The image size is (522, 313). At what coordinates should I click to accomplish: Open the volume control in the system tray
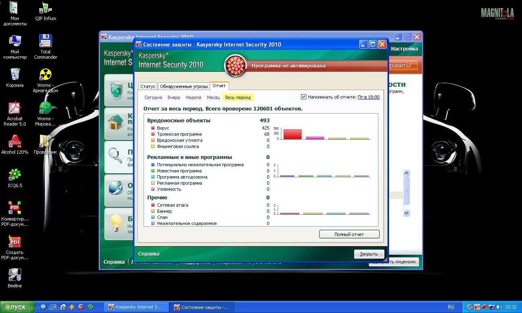[x=499, y=307]
